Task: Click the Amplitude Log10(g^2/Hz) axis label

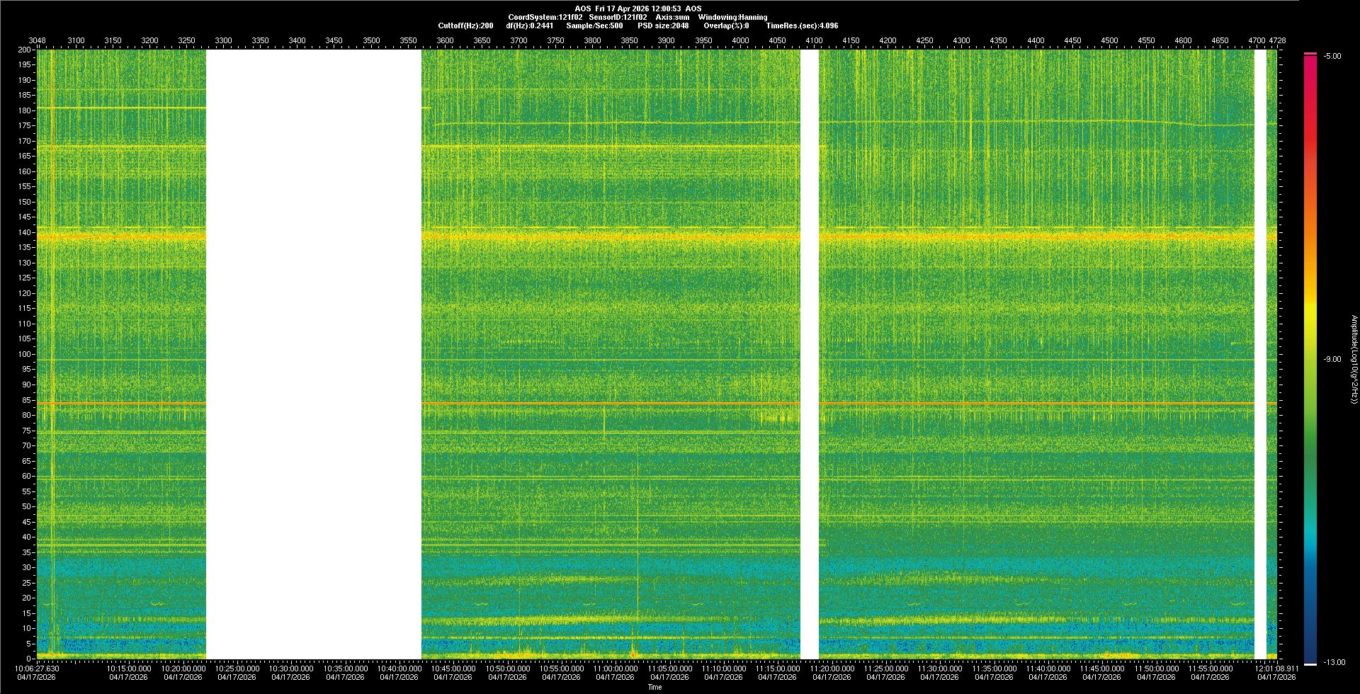Action: pyautogui.click(x=1354, y=360)
